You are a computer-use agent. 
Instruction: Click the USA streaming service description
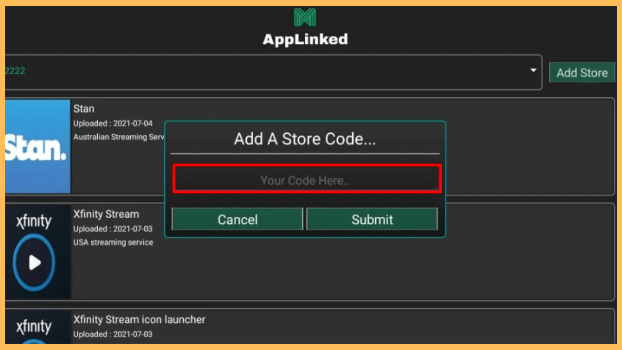point(113,242)
